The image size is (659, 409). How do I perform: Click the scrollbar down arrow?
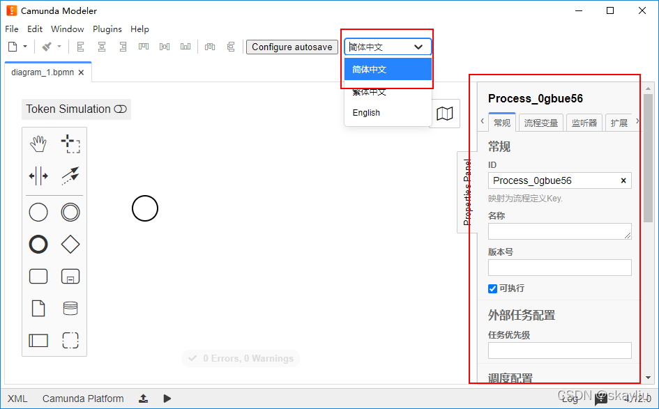pos(648,378)
